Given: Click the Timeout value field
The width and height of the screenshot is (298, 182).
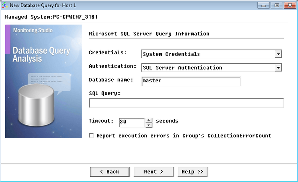Looking at the screenshot, I should coord(132,122).
